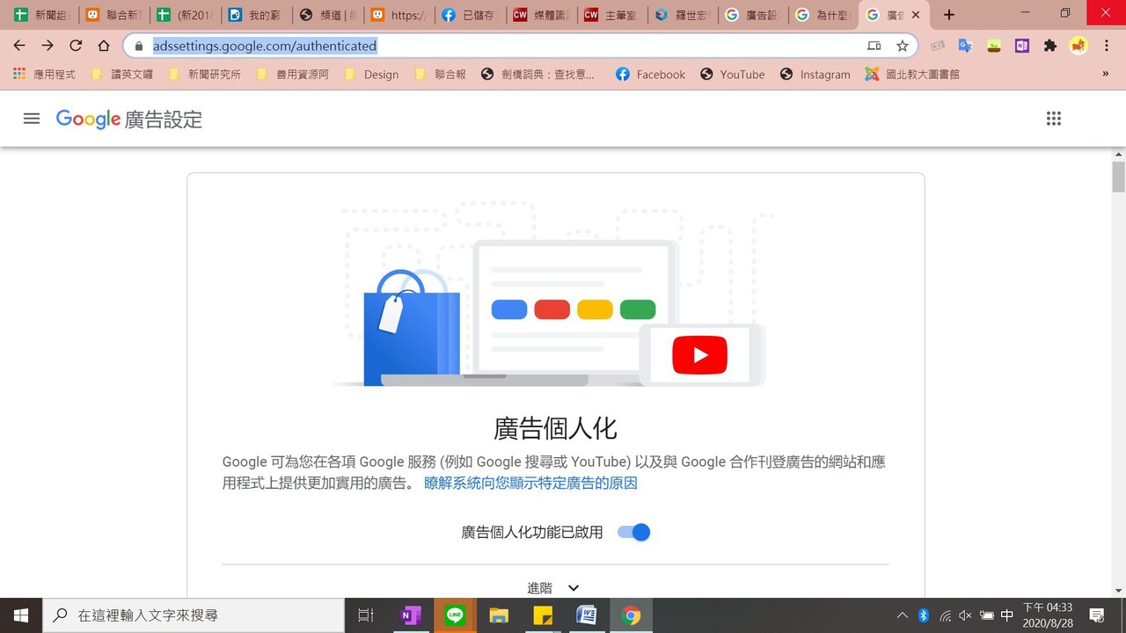Image resolution: width=1126 pixels, height=633 pixels.
Task: Open the Google 廣告設定 logo link
Action: [x=129, y=119]
